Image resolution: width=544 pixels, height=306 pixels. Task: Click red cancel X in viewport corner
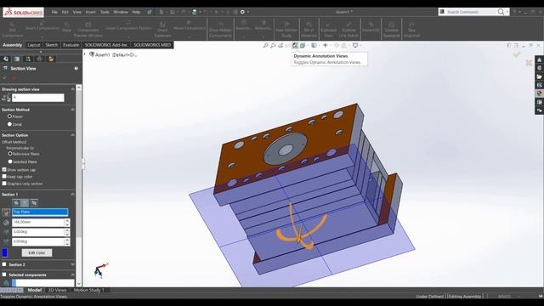click(x=529, y=62)
